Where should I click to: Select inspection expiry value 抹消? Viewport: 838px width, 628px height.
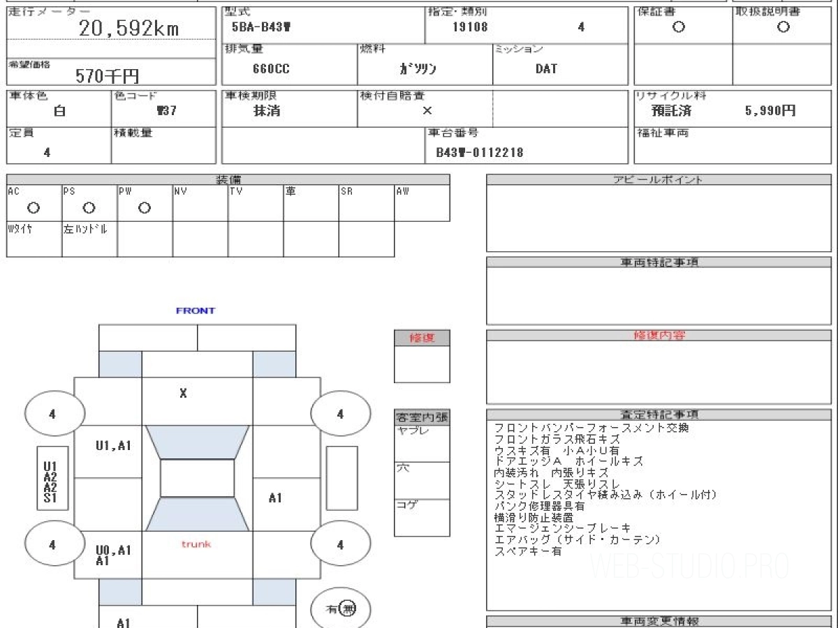[x=267, y=110]
